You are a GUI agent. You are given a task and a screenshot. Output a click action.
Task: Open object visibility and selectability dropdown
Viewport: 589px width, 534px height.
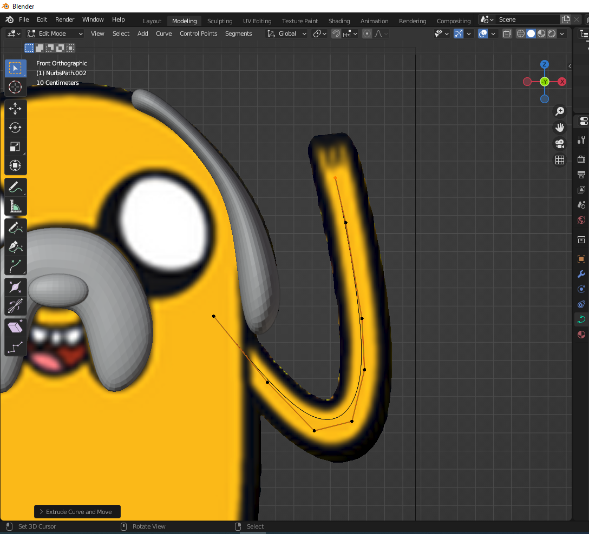(x=441, y=34)
